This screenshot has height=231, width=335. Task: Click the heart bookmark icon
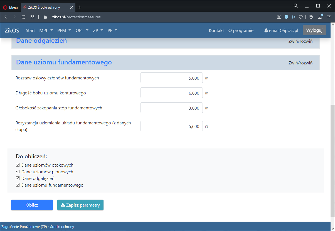[x=300, y=17]
